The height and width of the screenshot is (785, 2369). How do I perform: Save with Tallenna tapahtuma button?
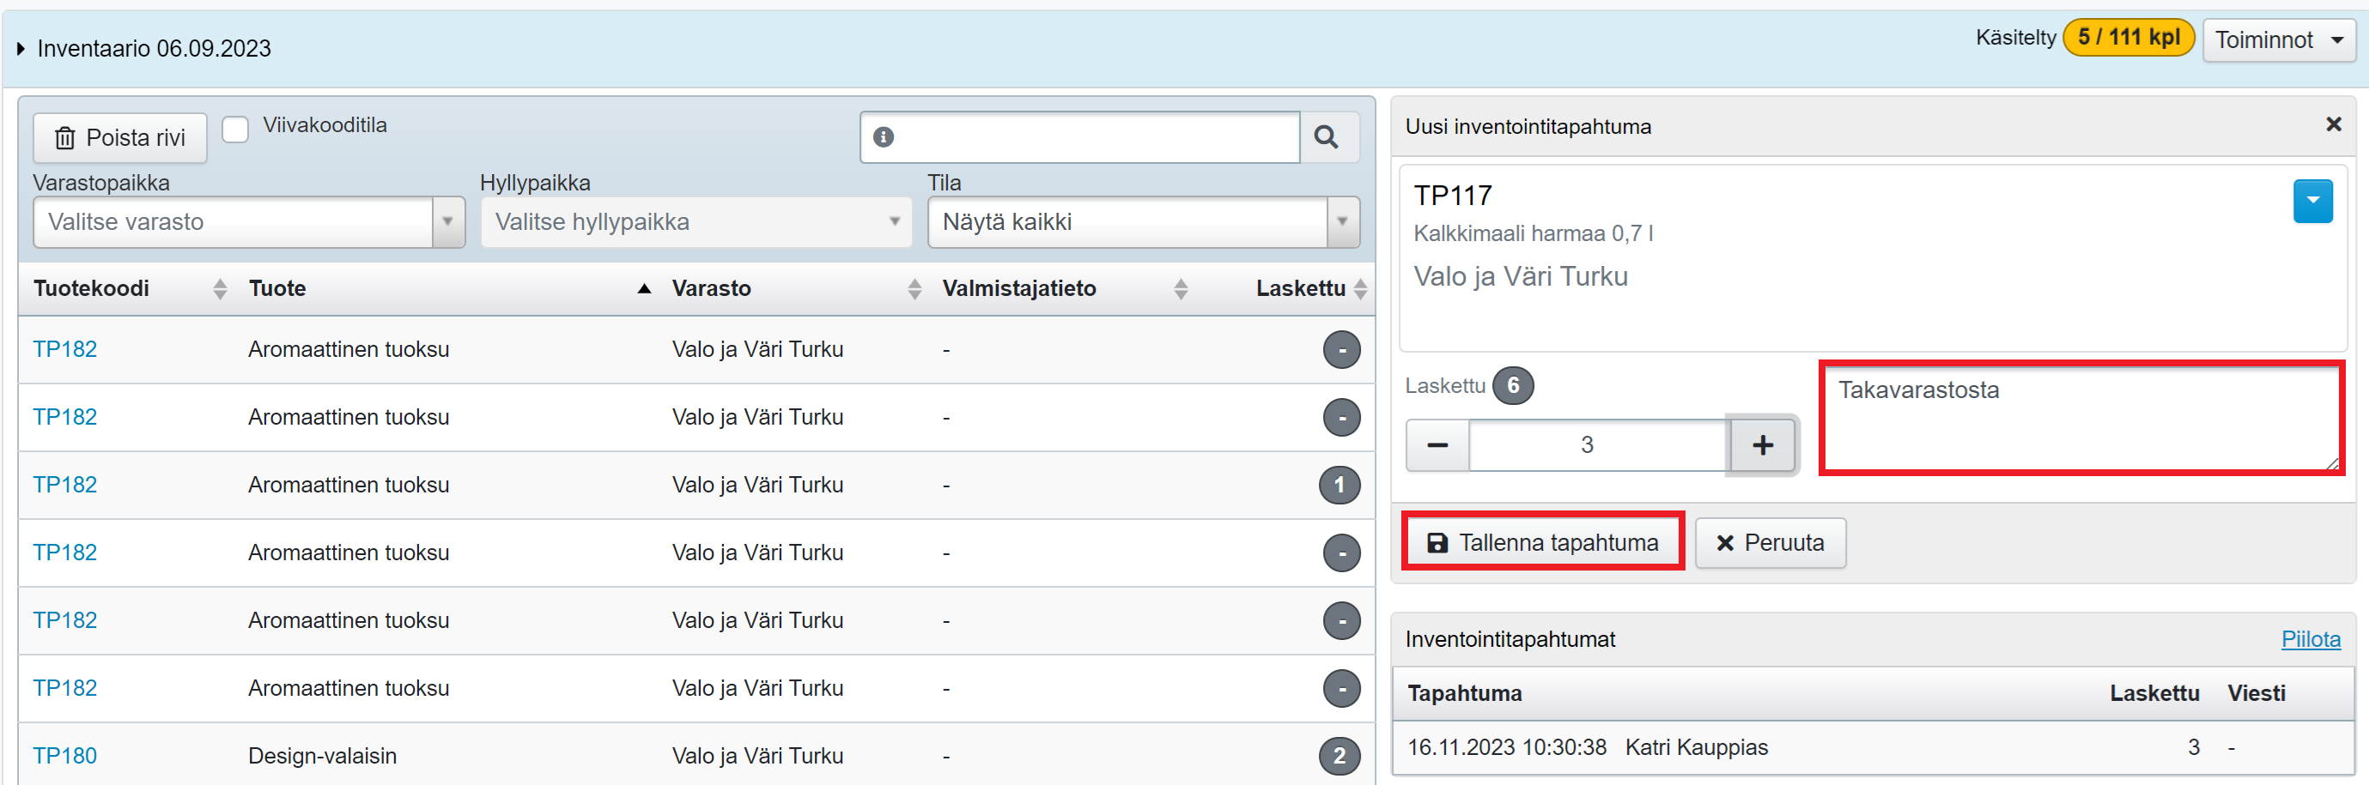click(1542, 542)
